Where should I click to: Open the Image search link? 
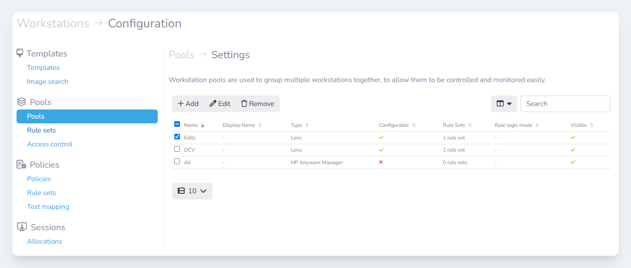(47, 82)
